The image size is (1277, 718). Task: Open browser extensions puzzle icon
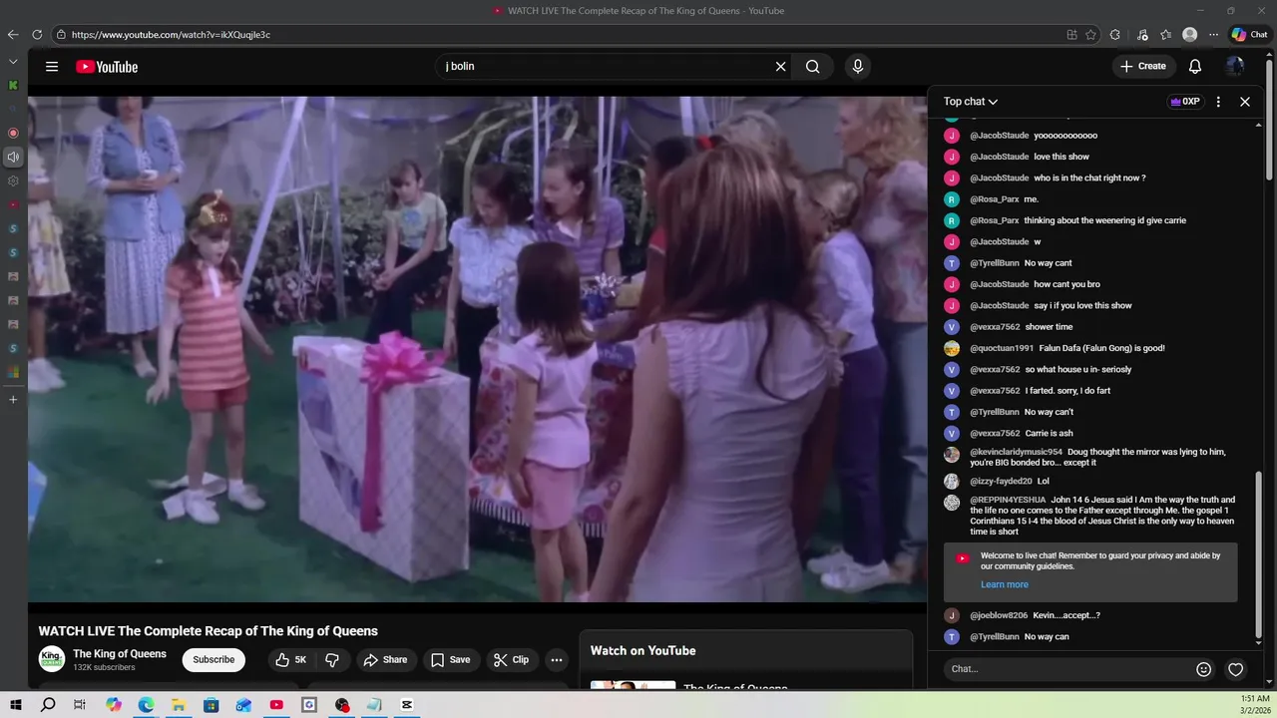[1115, 35]
